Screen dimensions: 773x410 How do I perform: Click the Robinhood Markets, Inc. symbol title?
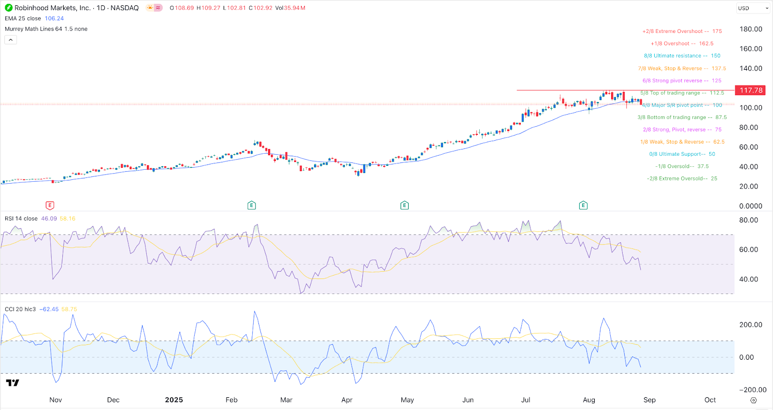pyautogui.click(x=53, y=8)
